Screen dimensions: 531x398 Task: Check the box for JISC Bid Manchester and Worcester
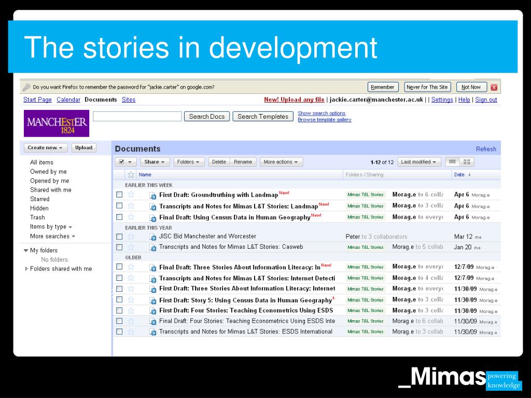119,236
